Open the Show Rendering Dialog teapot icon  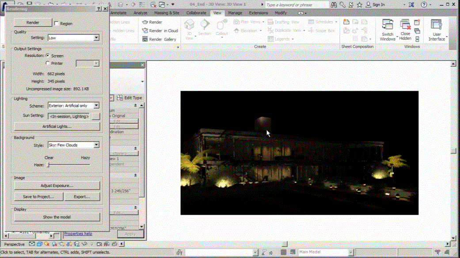tap(62, 244)
